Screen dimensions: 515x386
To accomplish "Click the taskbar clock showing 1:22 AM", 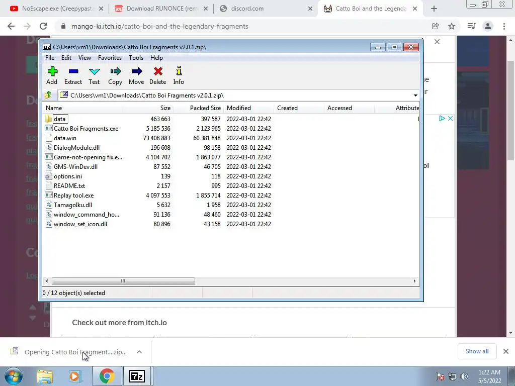I will pos(489,376).
